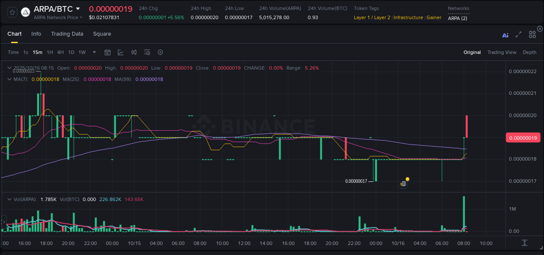
Task: Open the widgets grid icon near top right
Action: pyautogui.click(x=532, y=34)
